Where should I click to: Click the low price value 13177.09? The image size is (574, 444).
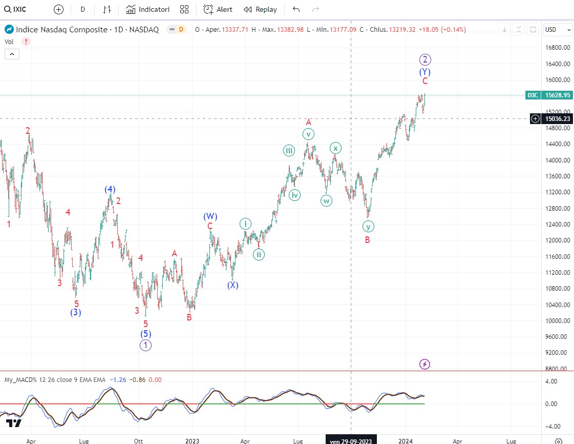coord(343,30)
